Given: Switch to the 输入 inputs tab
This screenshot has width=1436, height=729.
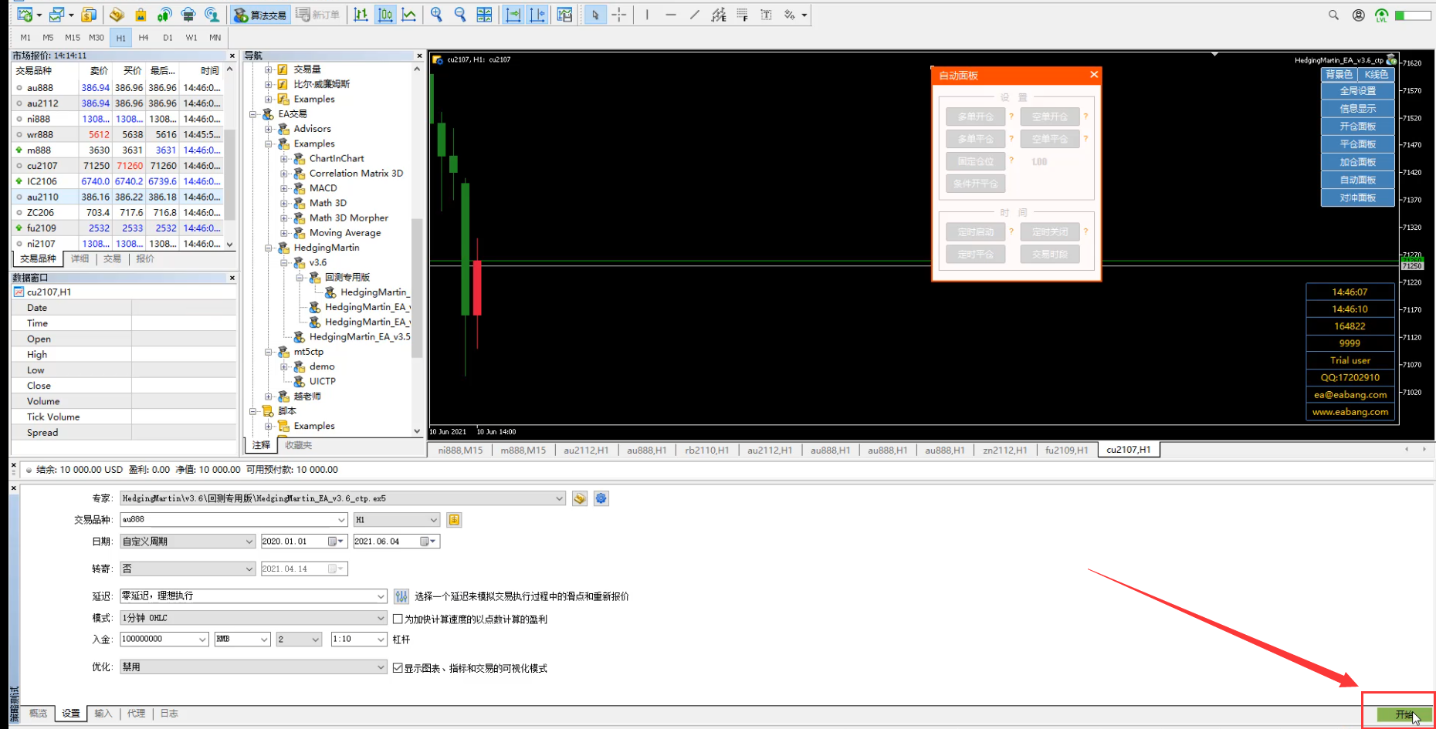Looking at the screenshot, I should point(103,714).
